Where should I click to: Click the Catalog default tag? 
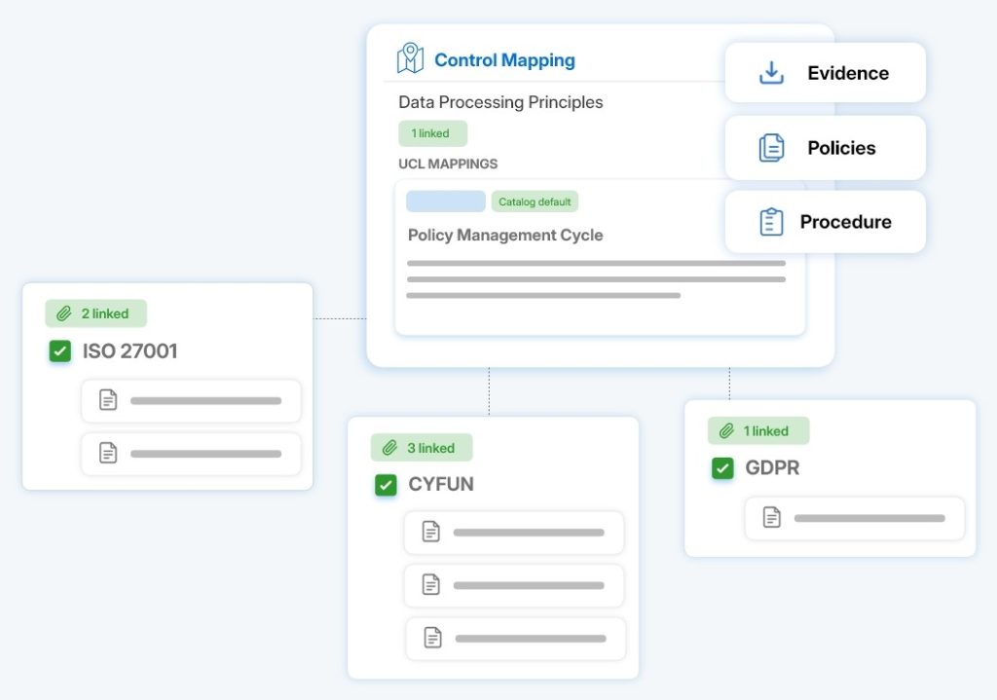(535, 202)
